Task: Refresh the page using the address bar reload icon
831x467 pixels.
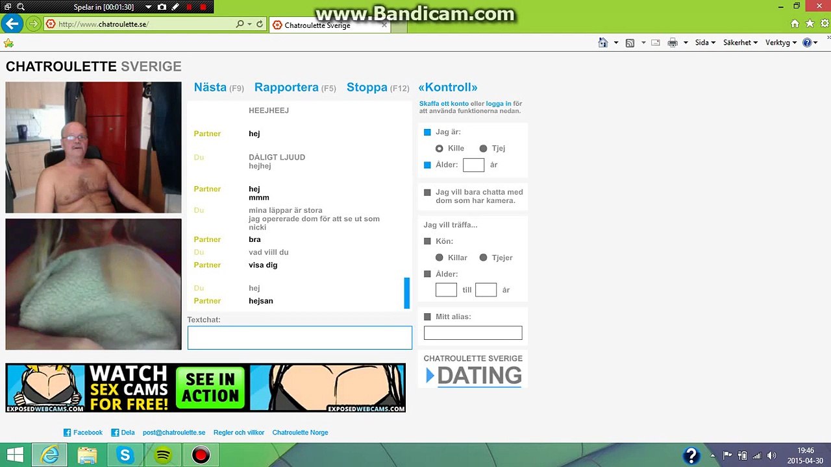Action: pos(260,25)
